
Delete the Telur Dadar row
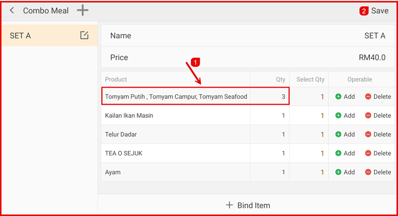coord(378,134)
